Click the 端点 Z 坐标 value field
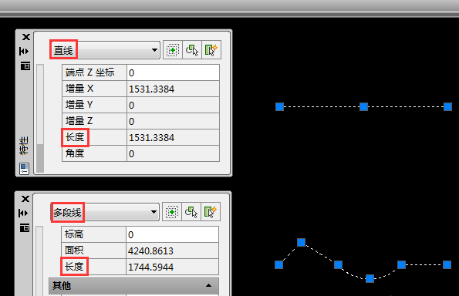The width and height of the screenshot is (459, 296). click(173, 72)
